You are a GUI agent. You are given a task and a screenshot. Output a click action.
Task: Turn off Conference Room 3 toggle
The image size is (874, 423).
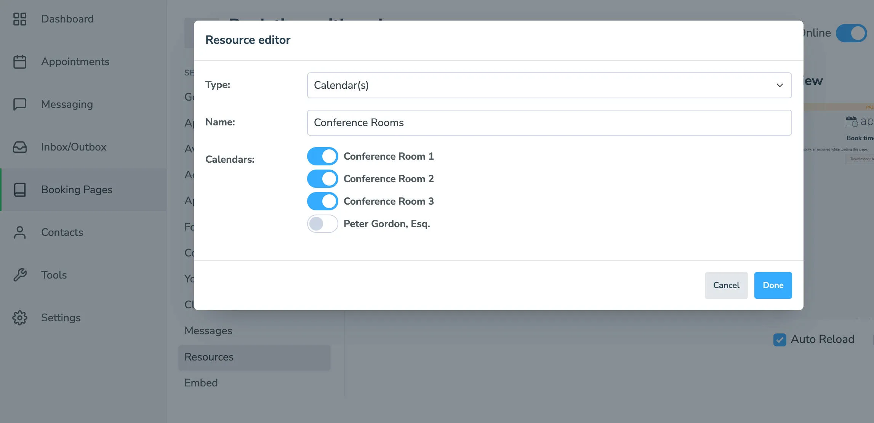pos(322,201)
